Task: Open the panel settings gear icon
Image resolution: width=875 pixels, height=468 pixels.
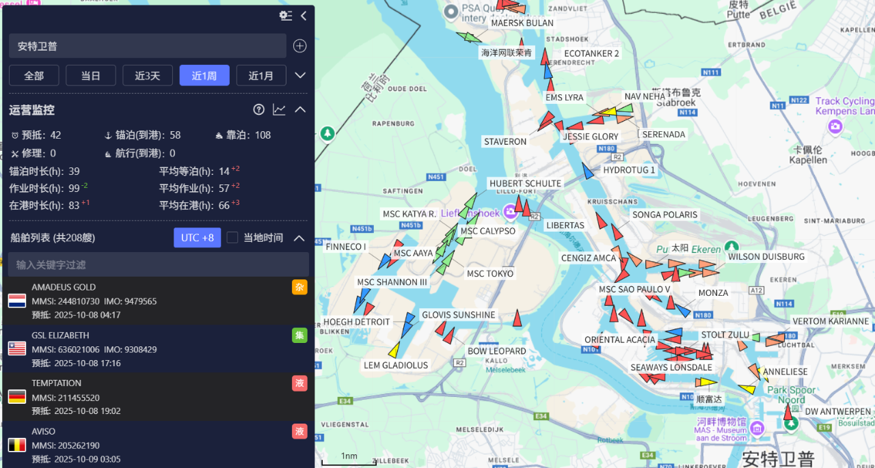Action: [x=285, y=16]
